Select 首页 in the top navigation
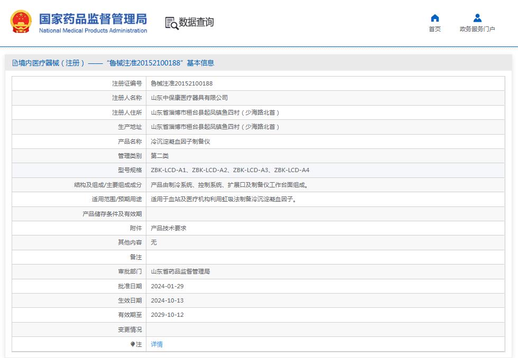 click(x=434, y=29)
